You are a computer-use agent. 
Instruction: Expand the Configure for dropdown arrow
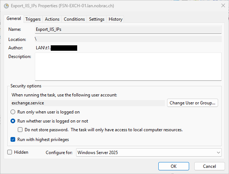218,153
